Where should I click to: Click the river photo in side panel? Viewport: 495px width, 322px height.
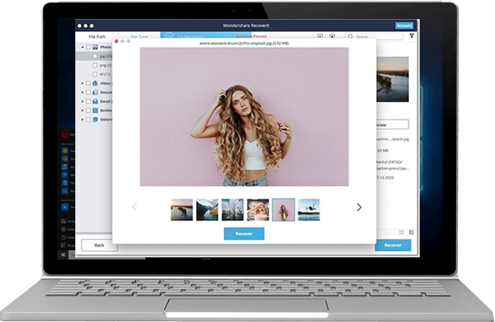[393, 80]
